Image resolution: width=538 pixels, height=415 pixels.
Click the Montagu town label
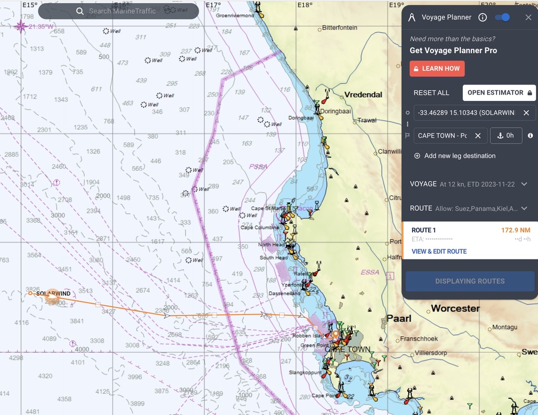pos(505,327)
